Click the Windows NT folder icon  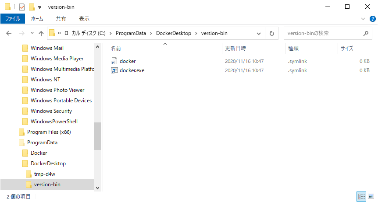point(25,80)
